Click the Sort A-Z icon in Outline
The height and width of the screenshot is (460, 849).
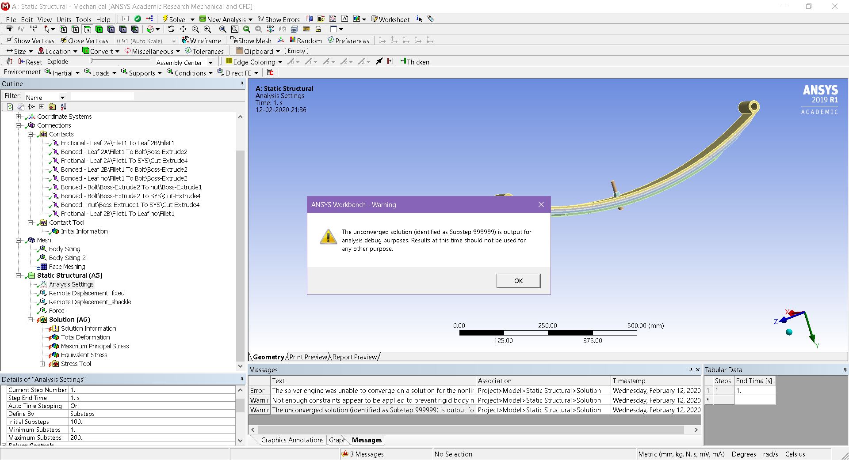63,107
